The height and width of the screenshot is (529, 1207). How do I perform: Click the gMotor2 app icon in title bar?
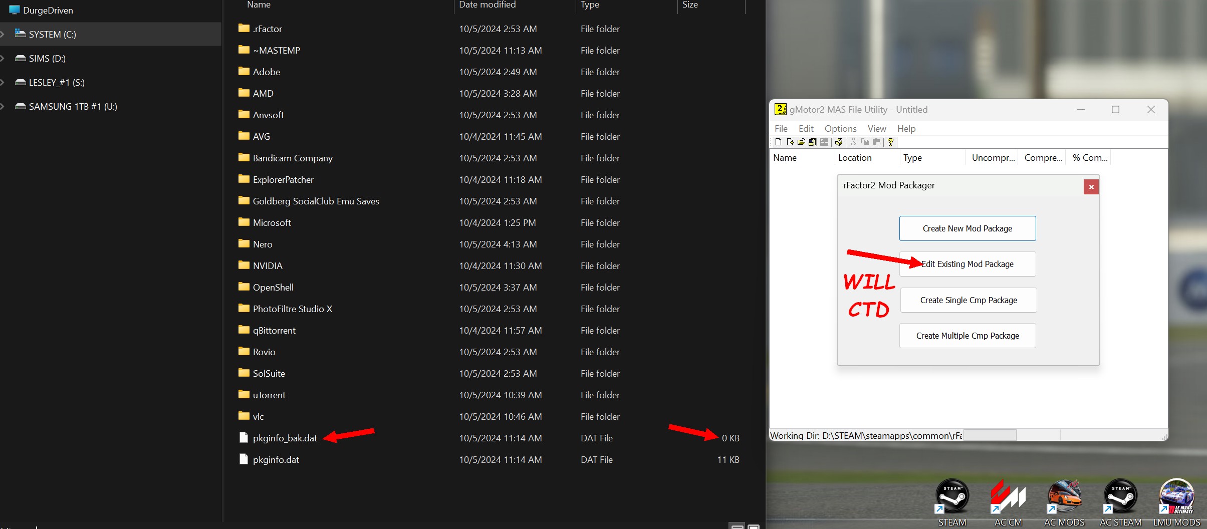pos(780,109)
